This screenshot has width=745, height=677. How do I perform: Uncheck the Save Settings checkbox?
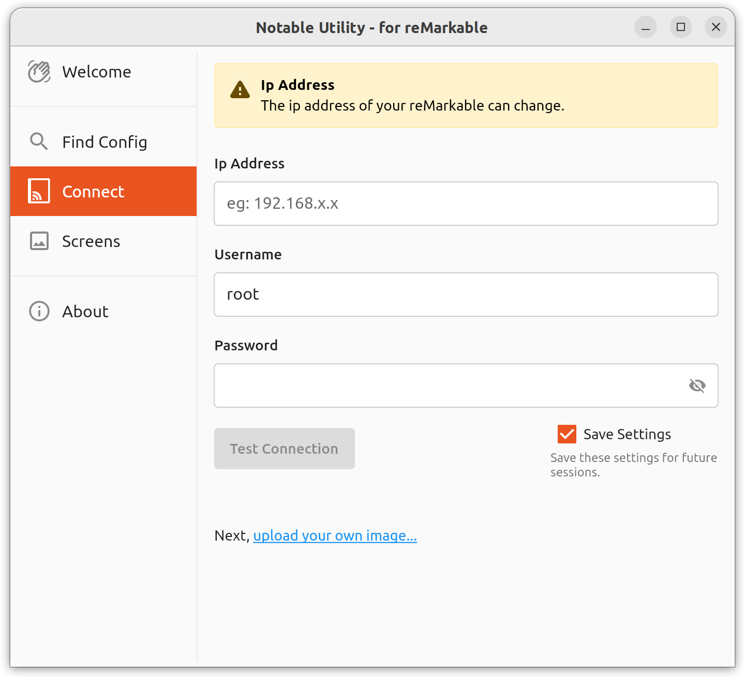567,434
